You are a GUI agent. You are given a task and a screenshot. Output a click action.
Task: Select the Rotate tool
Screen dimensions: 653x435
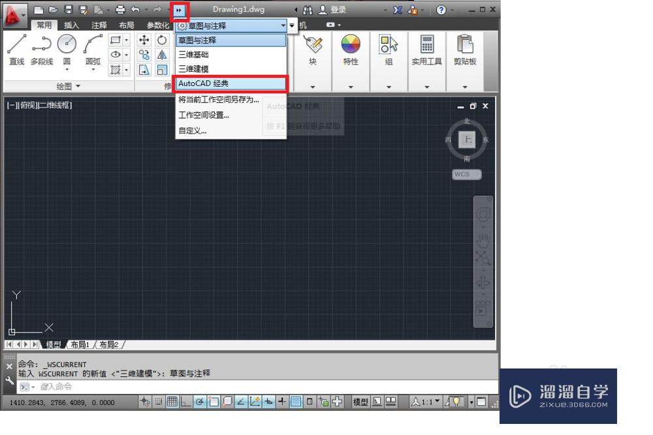pos(162,40)
